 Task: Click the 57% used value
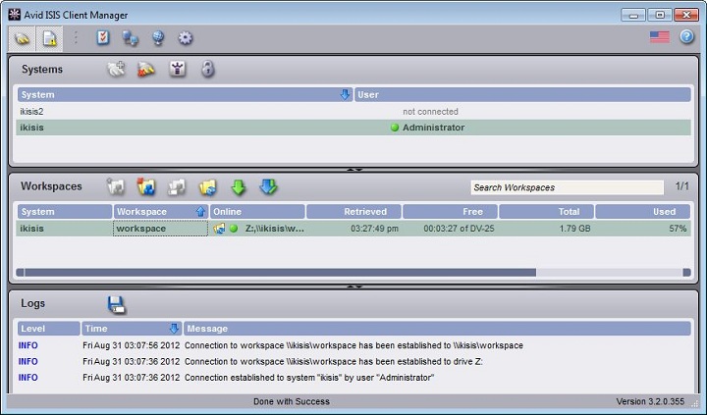[x=678, y=229]
